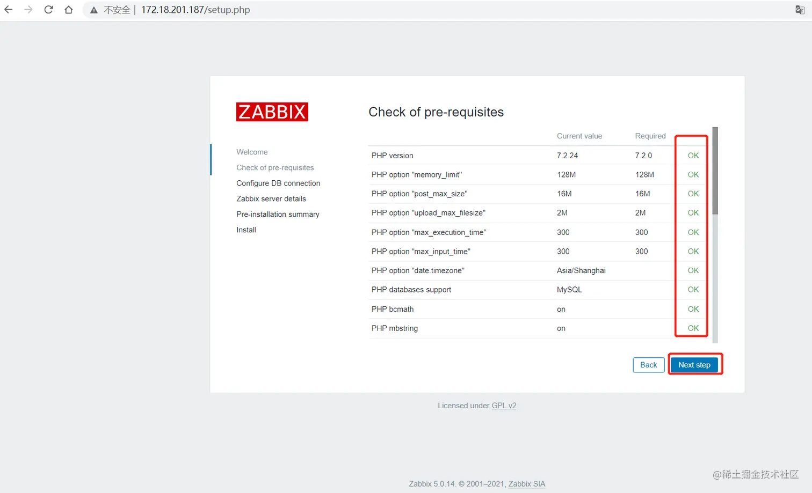The image size is (812, 493).
Task: Click the browser forward arrow
Action: tap(28, 10)
